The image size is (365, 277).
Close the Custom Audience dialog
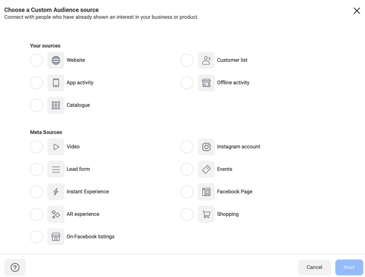(x=356, y=11)
